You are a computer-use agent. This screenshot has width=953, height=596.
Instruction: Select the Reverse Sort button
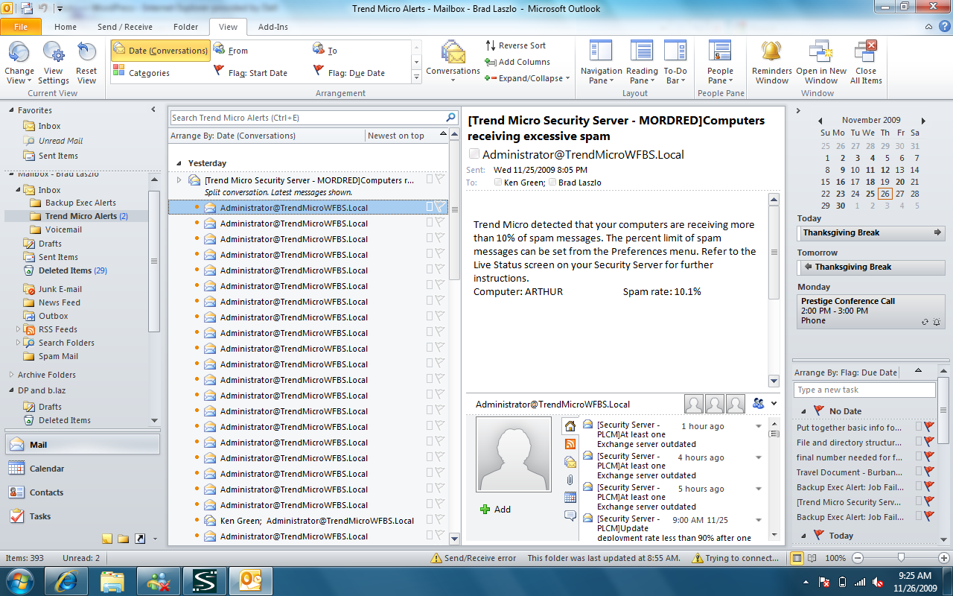tap(515, 45)
